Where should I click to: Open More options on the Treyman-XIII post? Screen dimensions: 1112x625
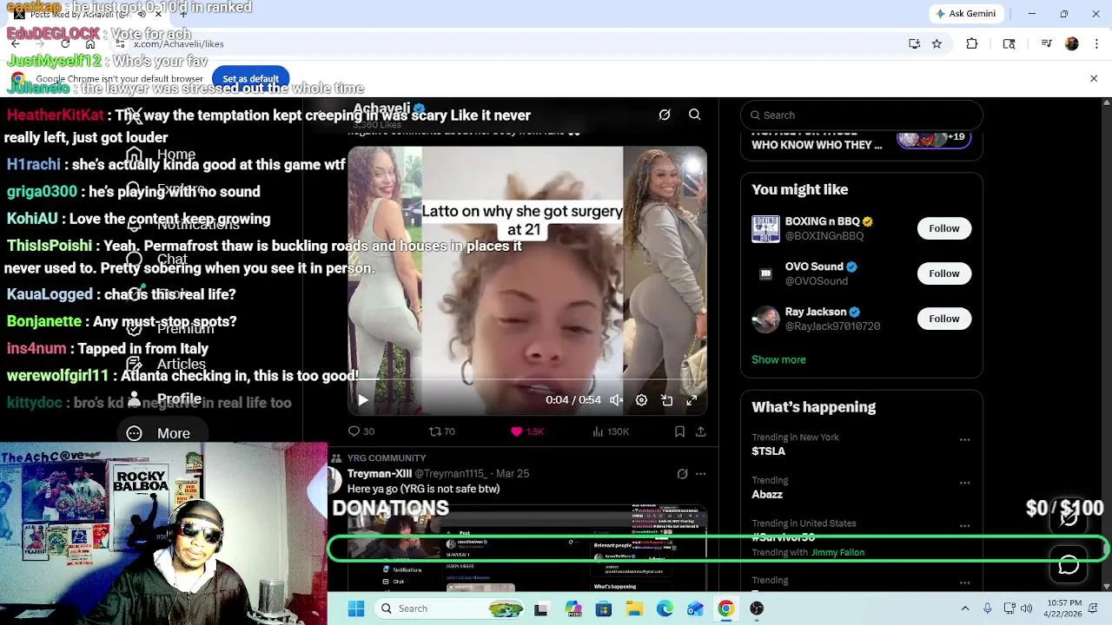(x=700, y=474)
